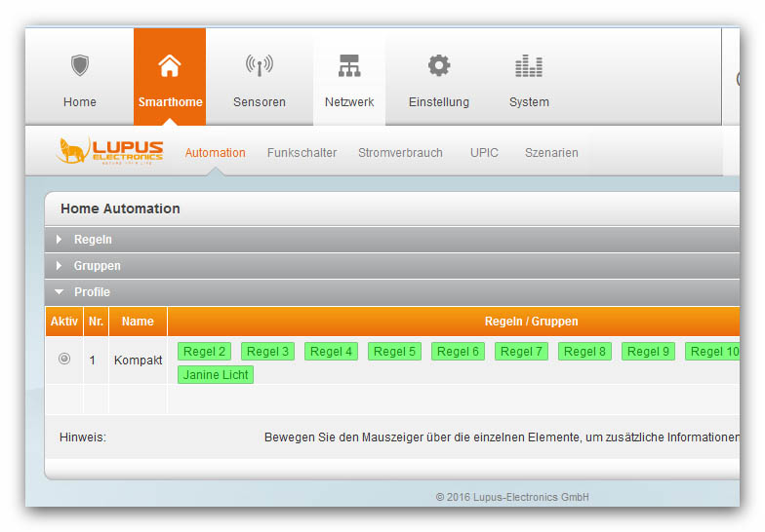765x532 pixels.
Task: Click the Home shield icon
Action: point(80,66)
